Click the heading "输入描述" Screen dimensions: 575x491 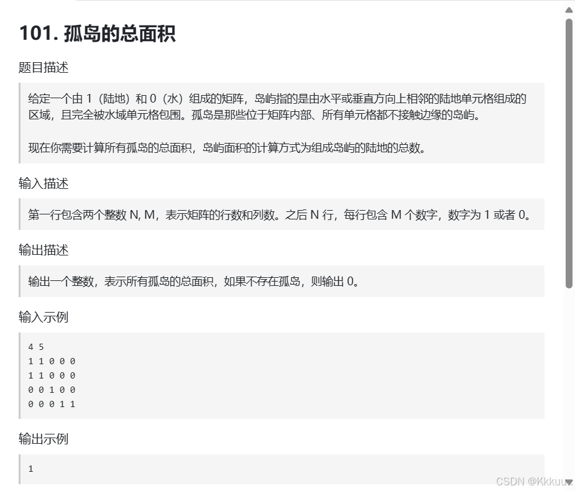point(44,183)
